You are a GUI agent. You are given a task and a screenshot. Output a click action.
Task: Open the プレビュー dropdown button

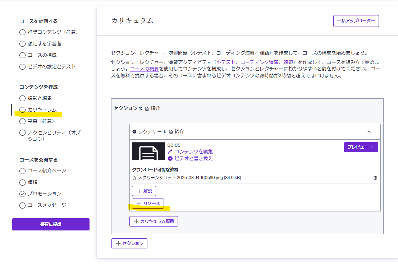361,147
